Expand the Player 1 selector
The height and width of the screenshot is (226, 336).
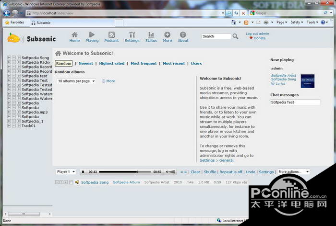tap(66, 172)
